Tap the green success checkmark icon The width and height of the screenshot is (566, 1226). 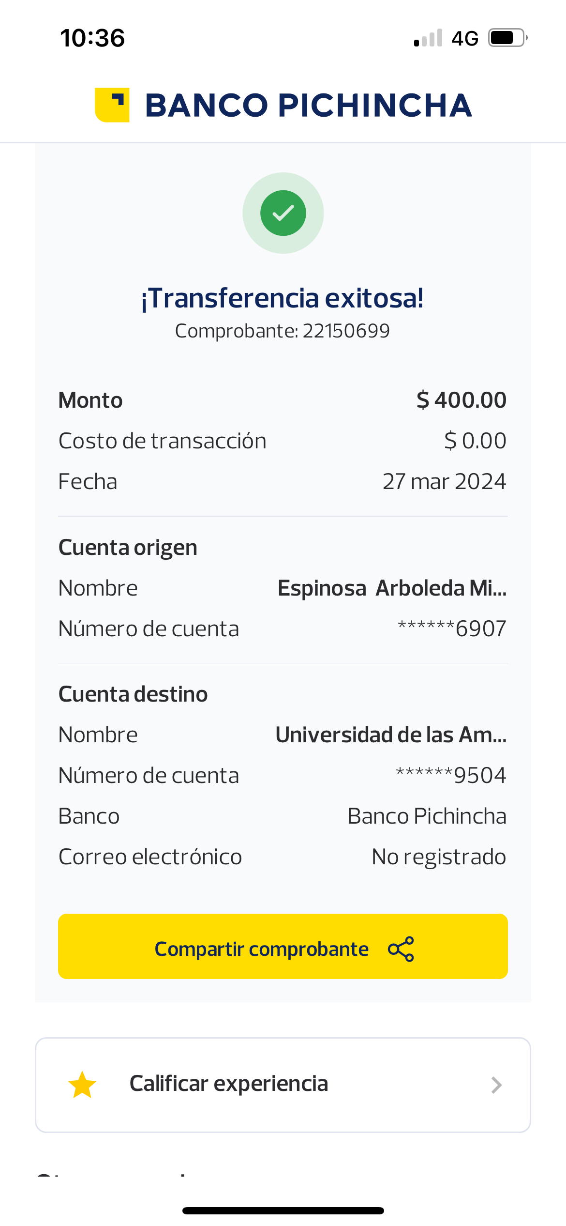pos(283,213)
